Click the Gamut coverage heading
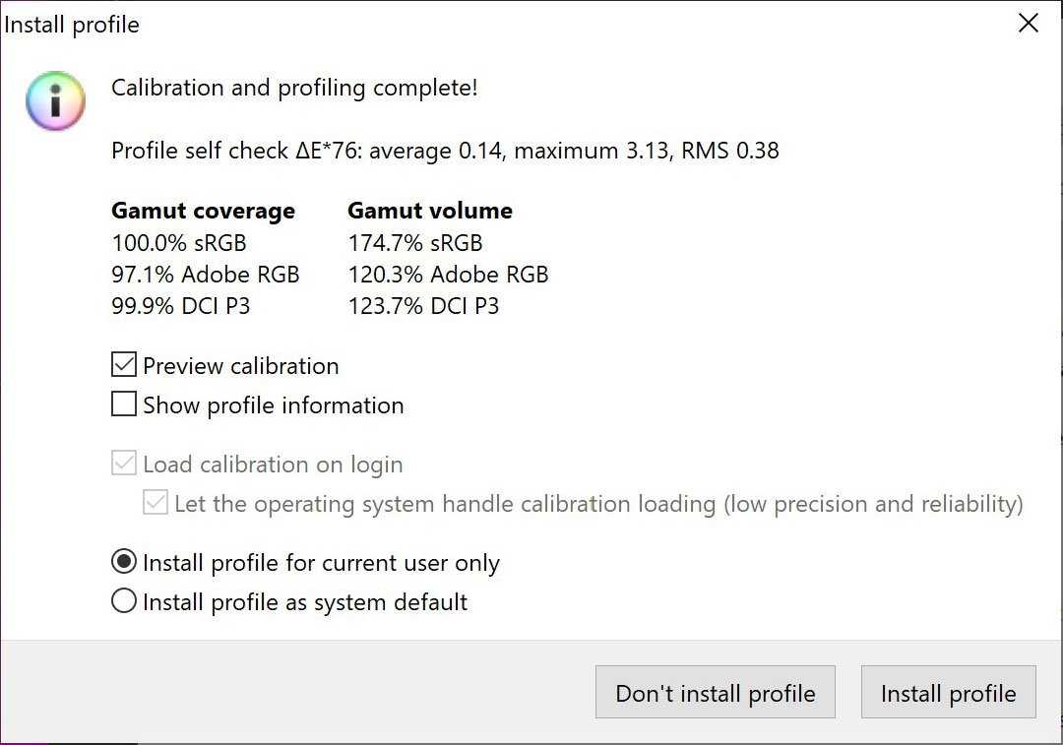Screen dimensions: 1063x745 (203, 211)
